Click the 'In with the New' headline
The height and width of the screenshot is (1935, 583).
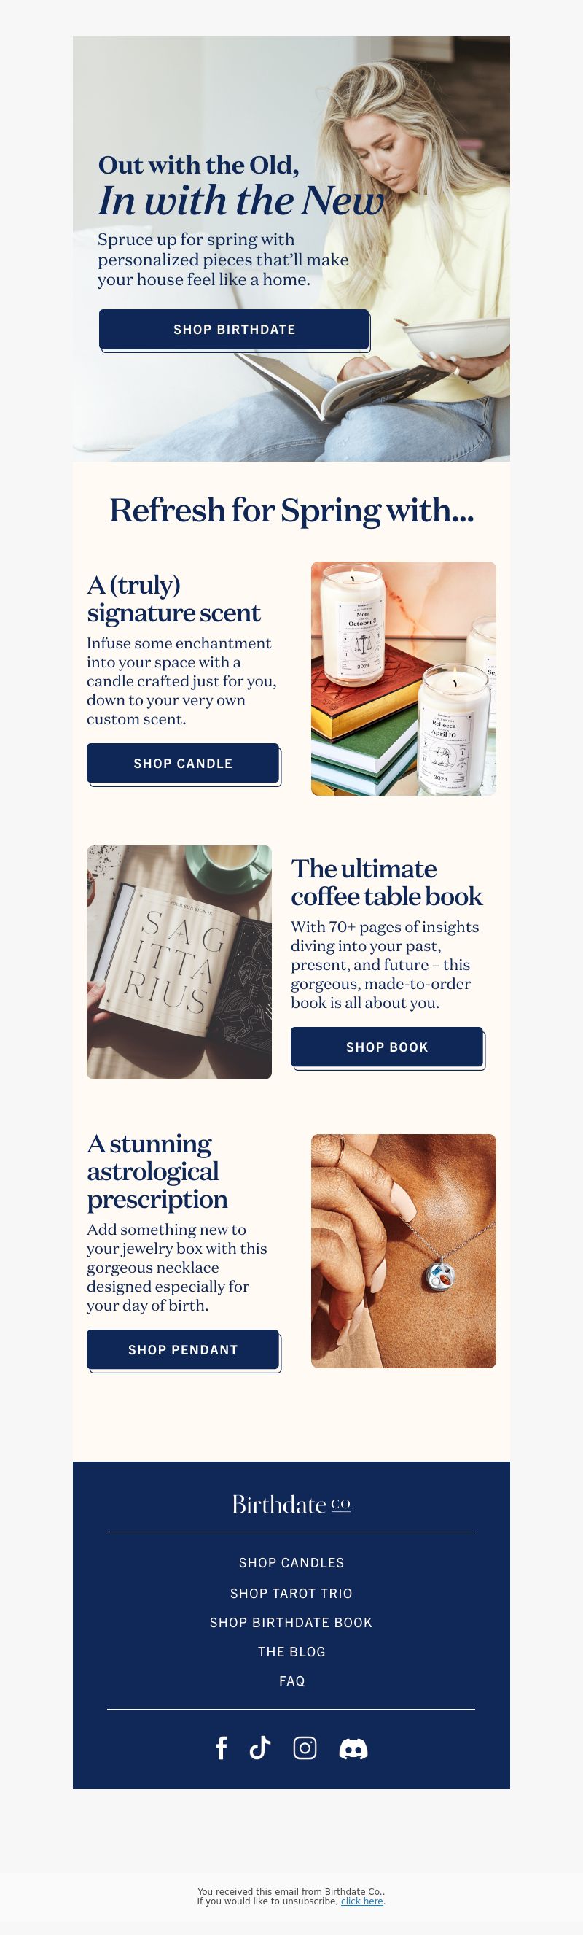pos(240,201)
